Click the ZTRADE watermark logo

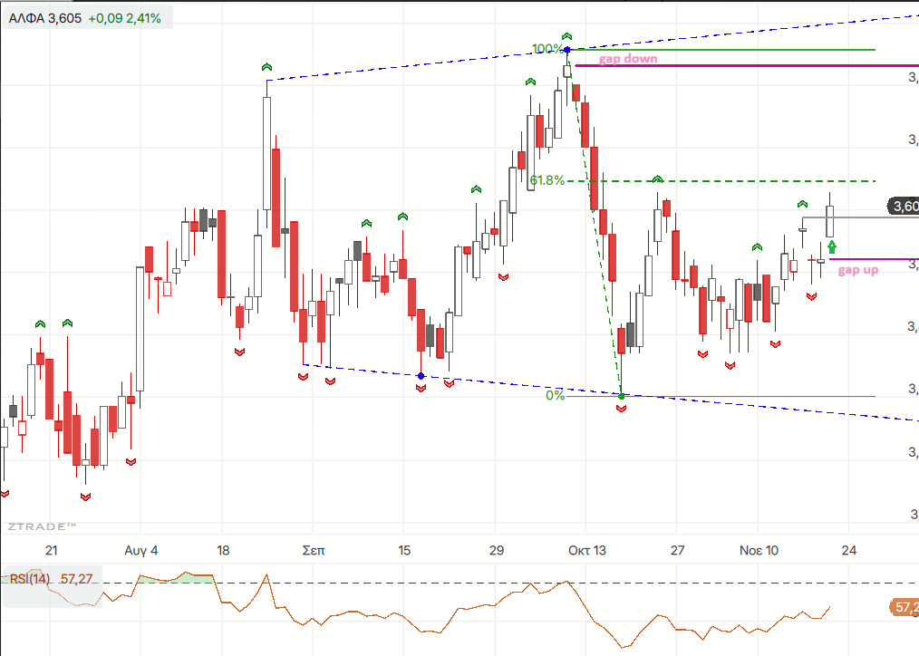[42, 526]
